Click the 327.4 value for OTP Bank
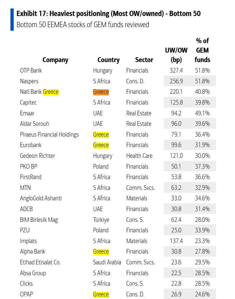Screen dimensions: 235x299 click(x=176, y=71)
